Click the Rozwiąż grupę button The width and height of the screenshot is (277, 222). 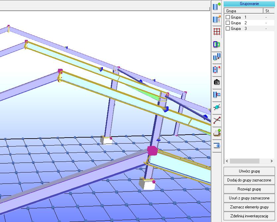[x=249, y=189]
